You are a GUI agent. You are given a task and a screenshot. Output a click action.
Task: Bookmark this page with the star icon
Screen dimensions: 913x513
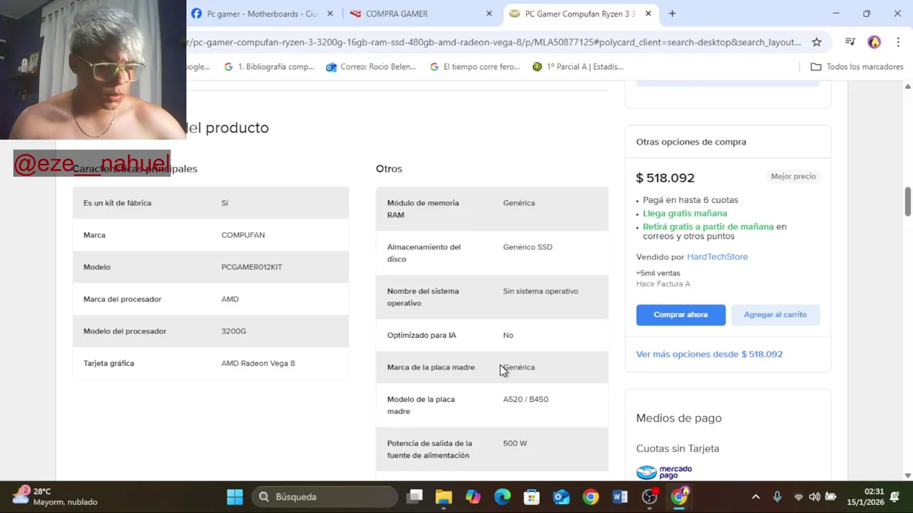817,42
